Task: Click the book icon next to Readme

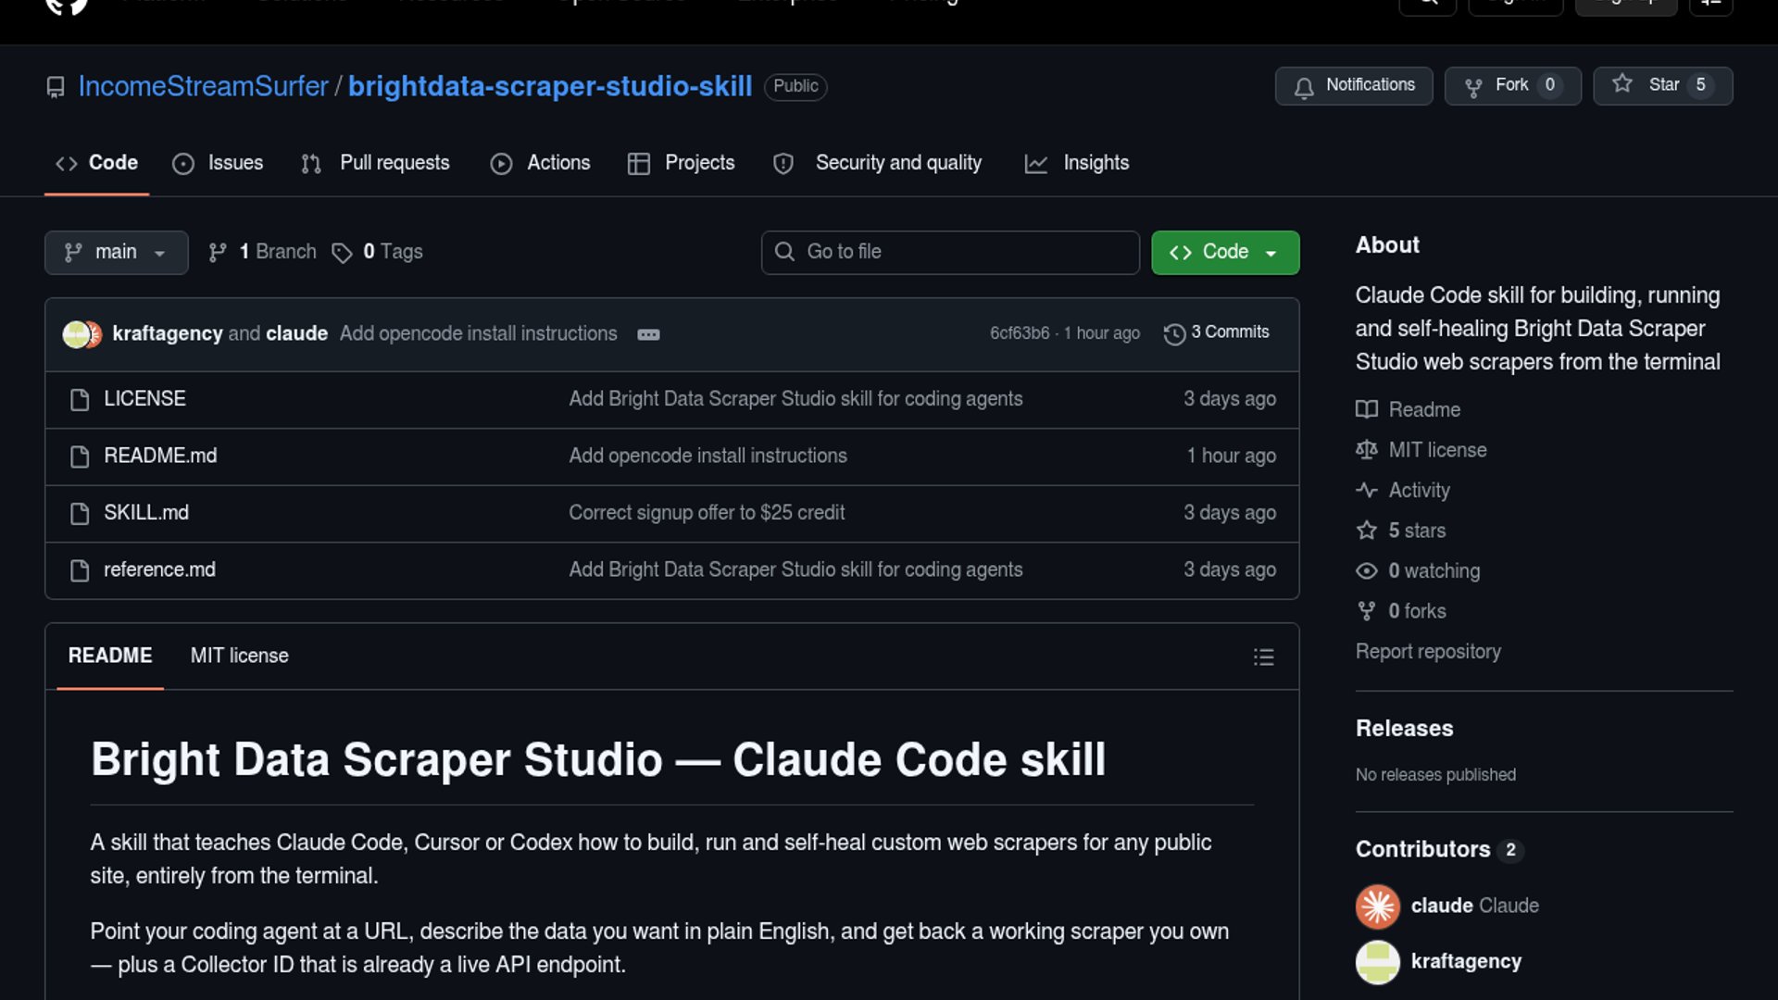Action: click(x=1367, y=409)
